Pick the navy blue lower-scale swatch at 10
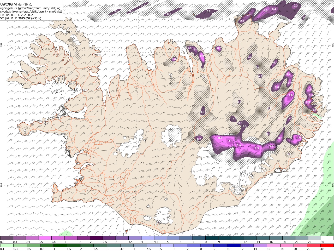This screenshot has height=251, width=334. point(233,245)
